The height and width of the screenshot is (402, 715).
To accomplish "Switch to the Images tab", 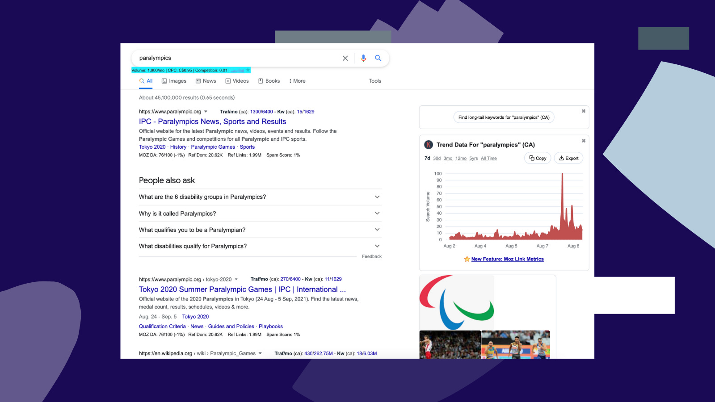I will [x=174, y=81].
